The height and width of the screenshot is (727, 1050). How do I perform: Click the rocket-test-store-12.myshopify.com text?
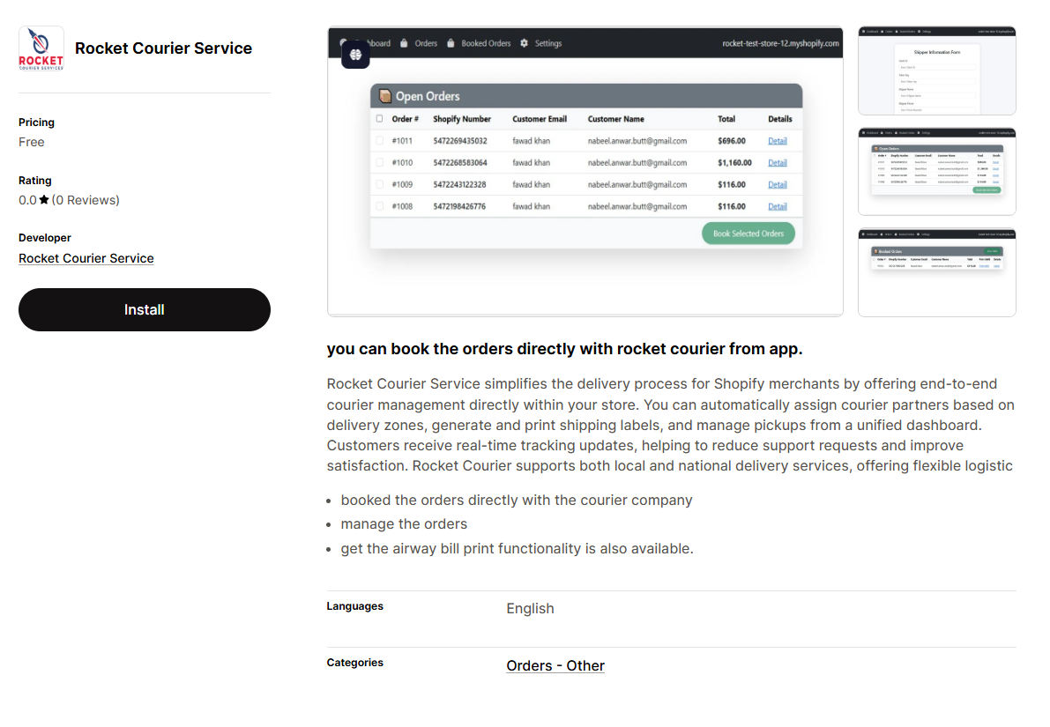[780, 43]
